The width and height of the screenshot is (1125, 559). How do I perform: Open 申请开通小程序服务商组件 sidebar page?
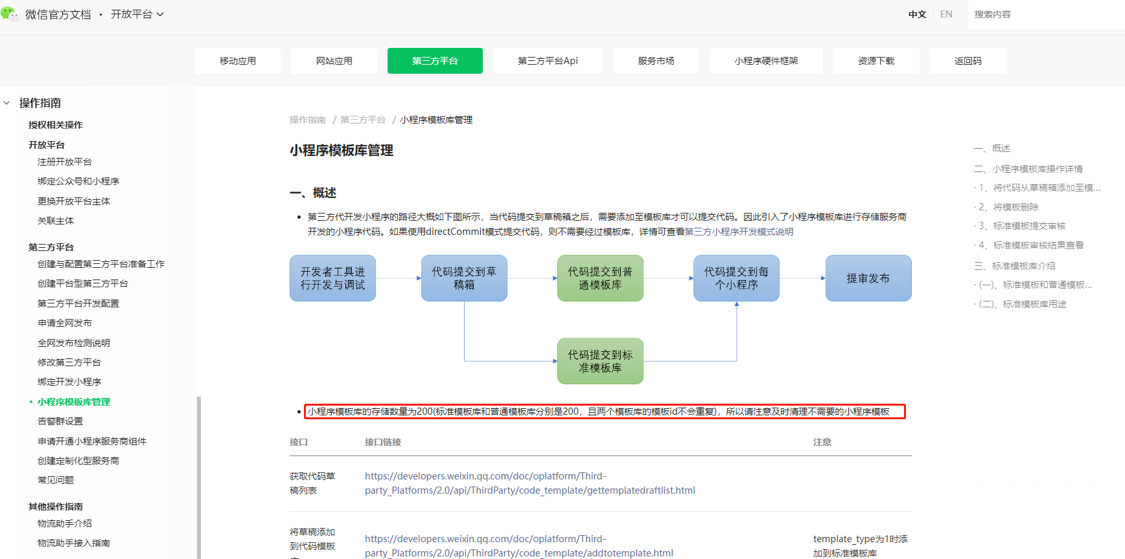click(92, 441)
